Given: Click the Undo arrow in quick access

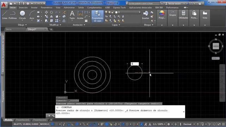Looking at the screenshot, I should (x=32, y=4).
